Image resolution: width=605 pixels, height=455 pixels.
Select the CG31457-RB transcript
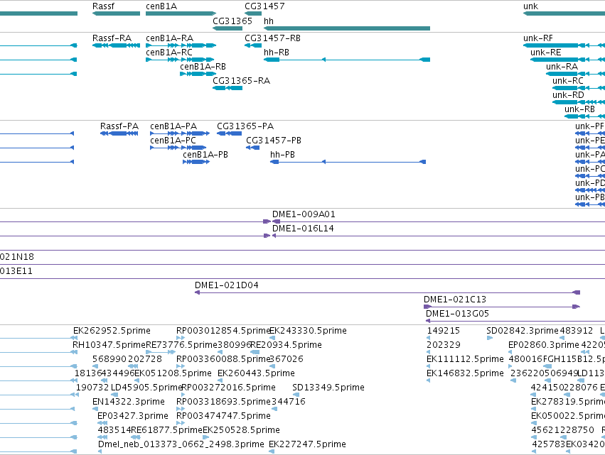click(x=253, y=45)
